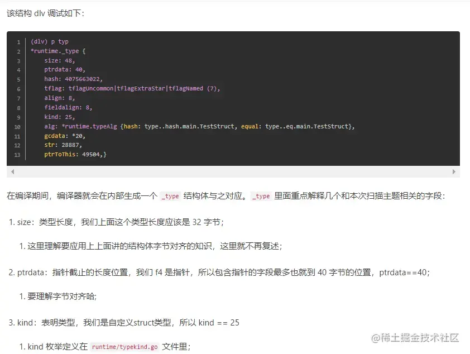Click line number 1 in code gutter
This screenshot has height=354, width=470.
click(x=18, y=42)
